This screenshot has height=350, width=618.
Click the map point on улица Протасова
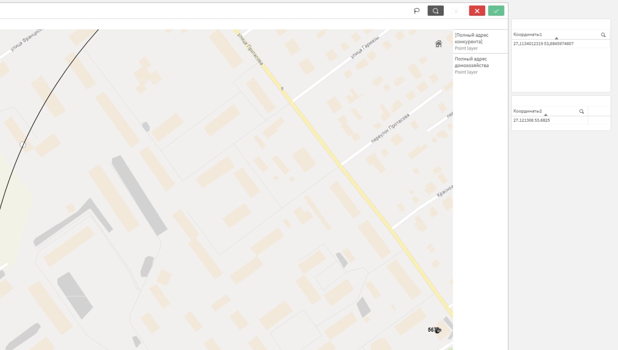coord(282,89)
